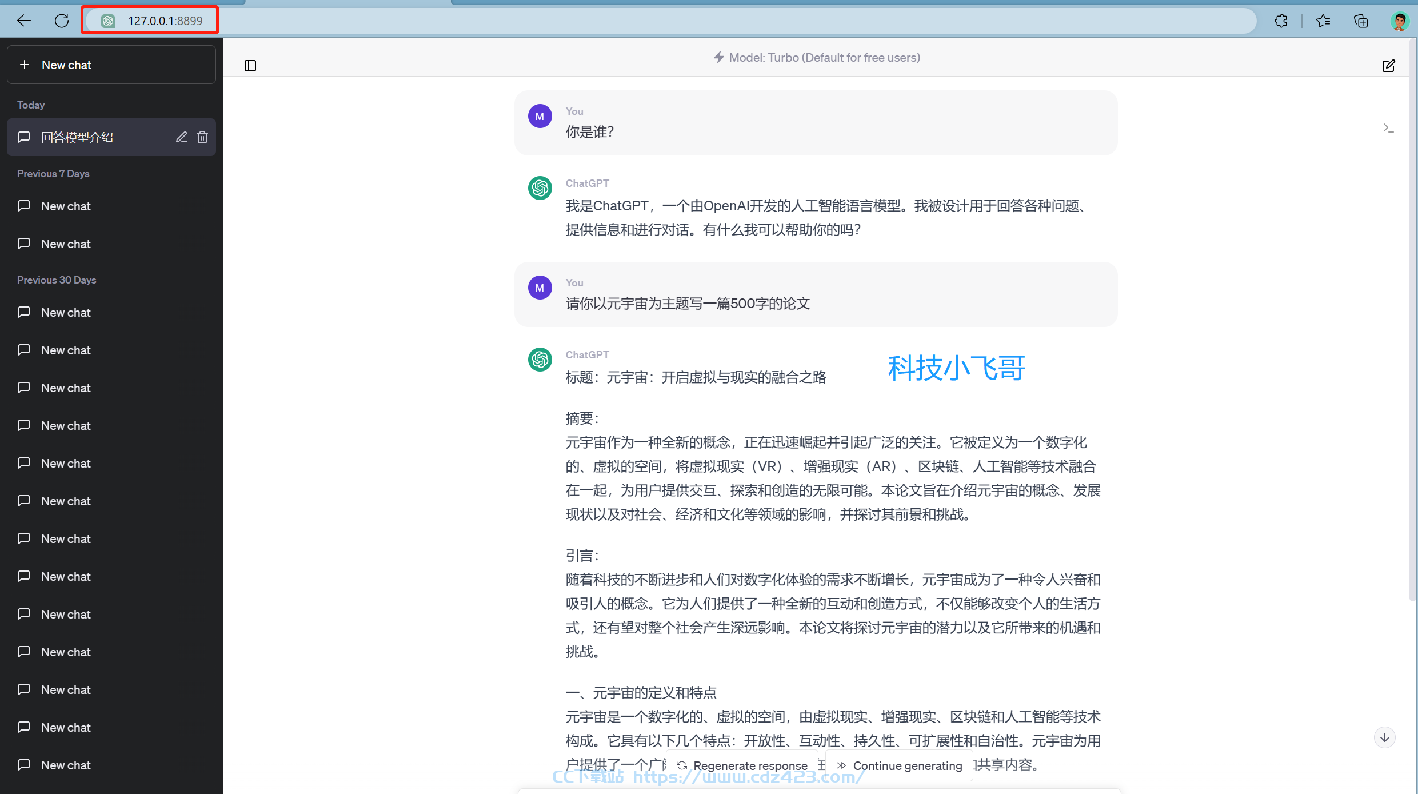
Task: Click the ChatGPT logo beside the 元宇宙 essay reply
Action: 540,360
